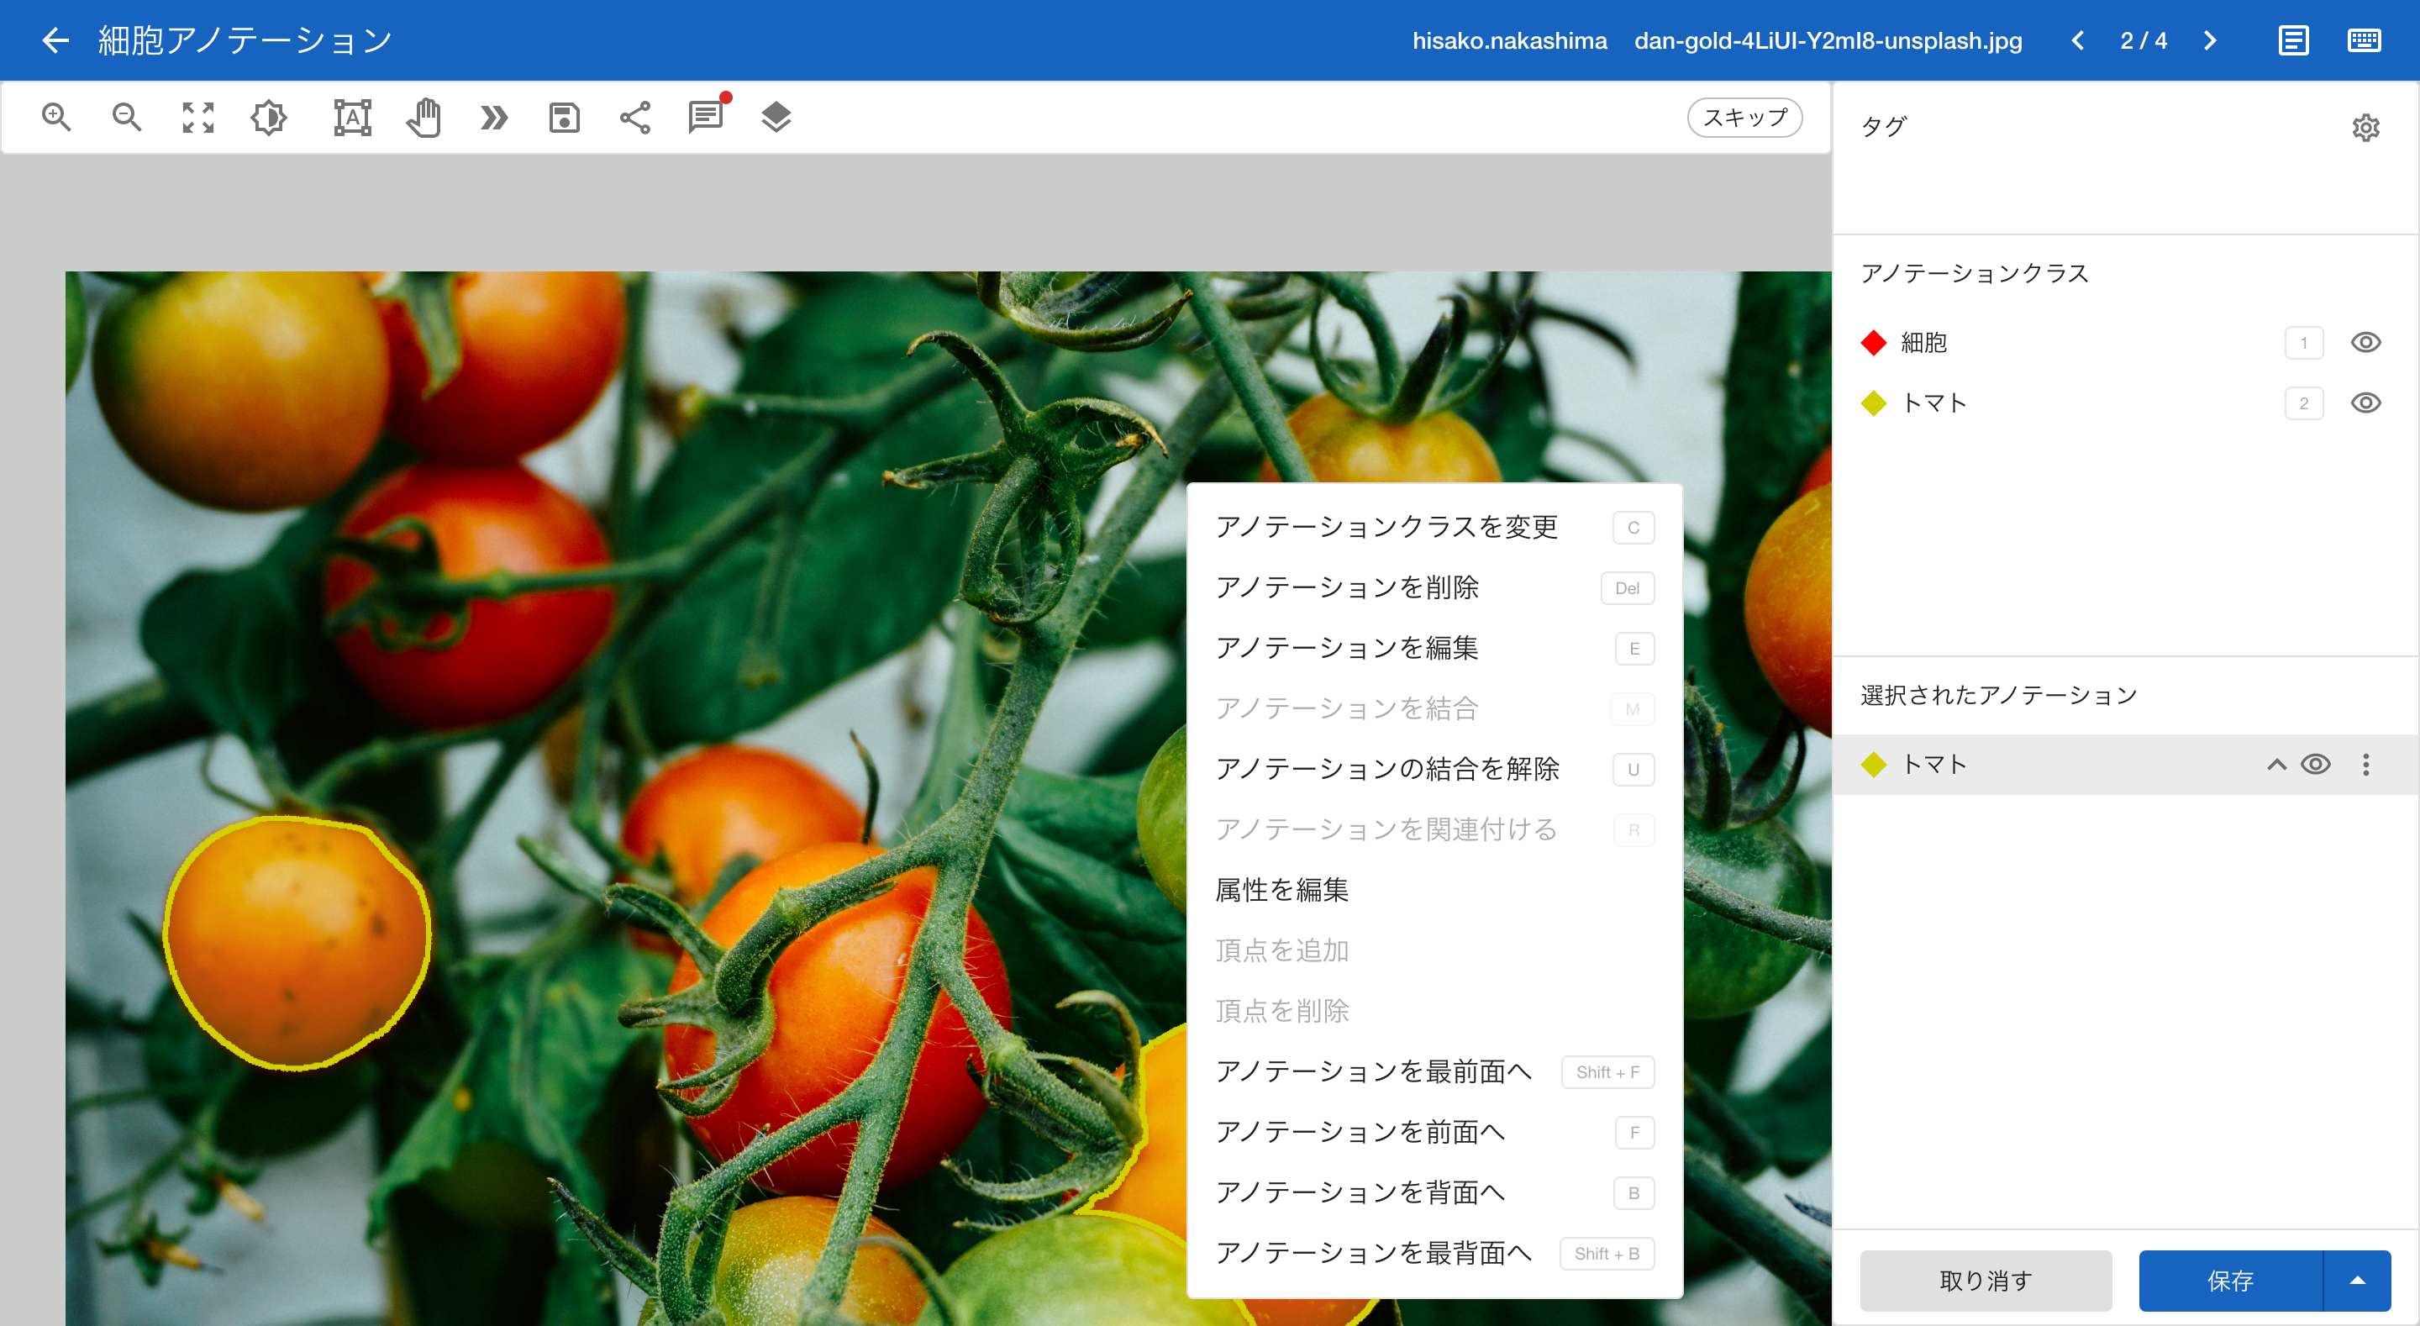
Task: Click the layers stack icon
Action: pyautogui.click(x=776, y=118)
